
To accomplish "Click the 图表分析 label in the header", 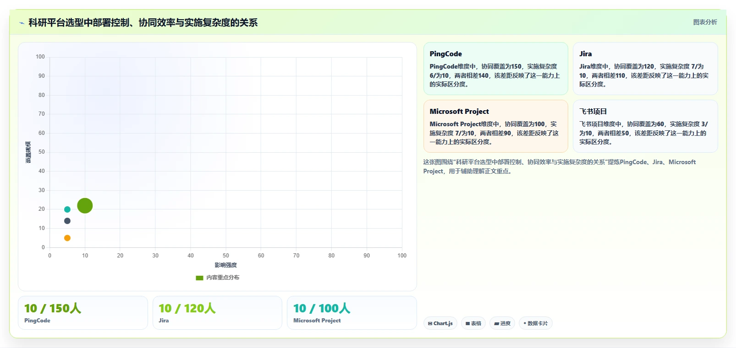I will 705,22.
